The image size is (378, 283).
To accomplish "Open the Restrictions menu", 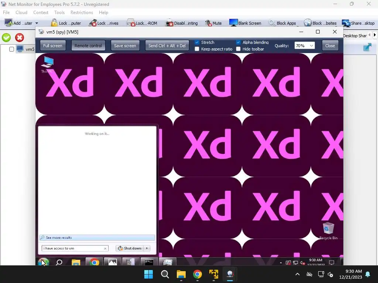I will coord(82,12).
